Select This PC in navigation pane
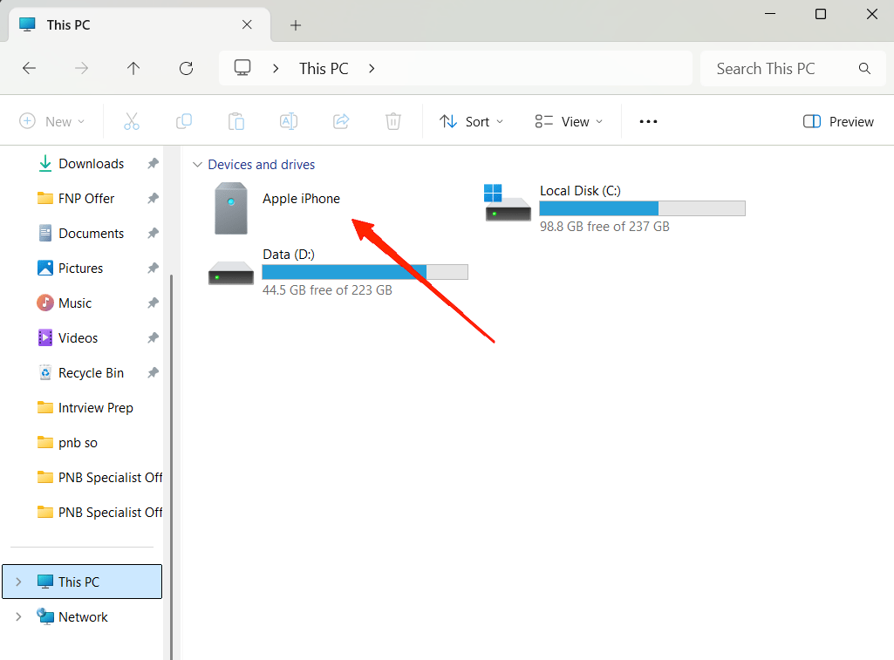Viewport: 894px width, 660px height. click(82, 582)
